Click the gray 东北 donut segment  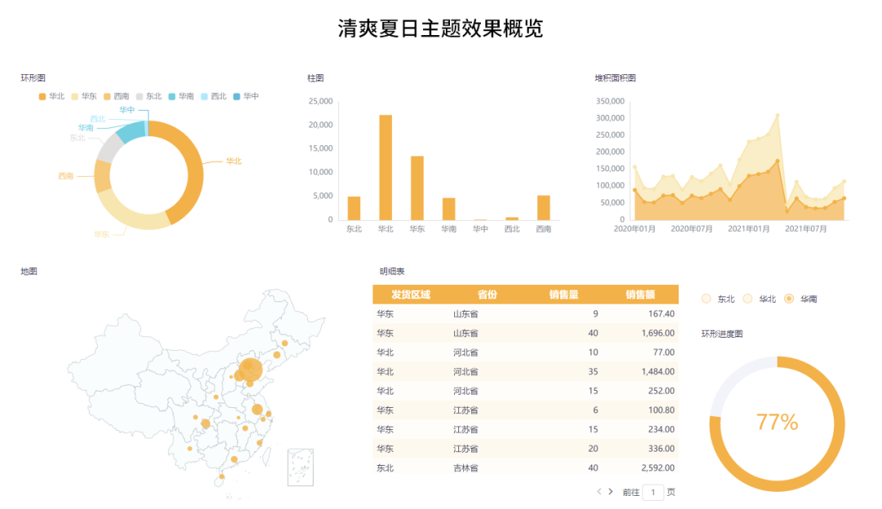pyautogui.click(x=108, y=147)
